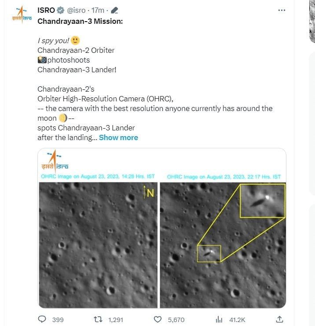
Task: Click the @isro handle
Action: pos(76,11)
